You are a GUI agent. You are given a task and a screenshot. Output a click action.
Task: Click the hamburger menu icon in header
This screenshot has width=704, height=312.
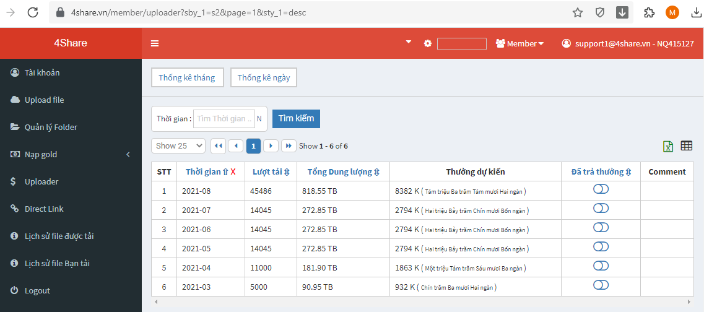[155, 43]
